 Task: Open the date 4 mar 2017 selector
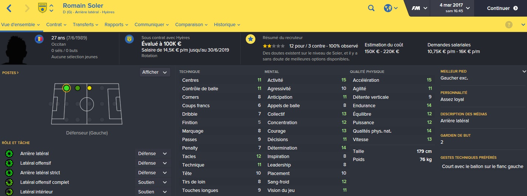[x=455, y=8]
